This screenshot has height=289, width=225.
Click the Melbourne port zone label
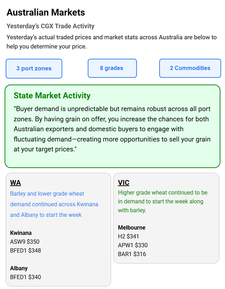coord(132,227)
